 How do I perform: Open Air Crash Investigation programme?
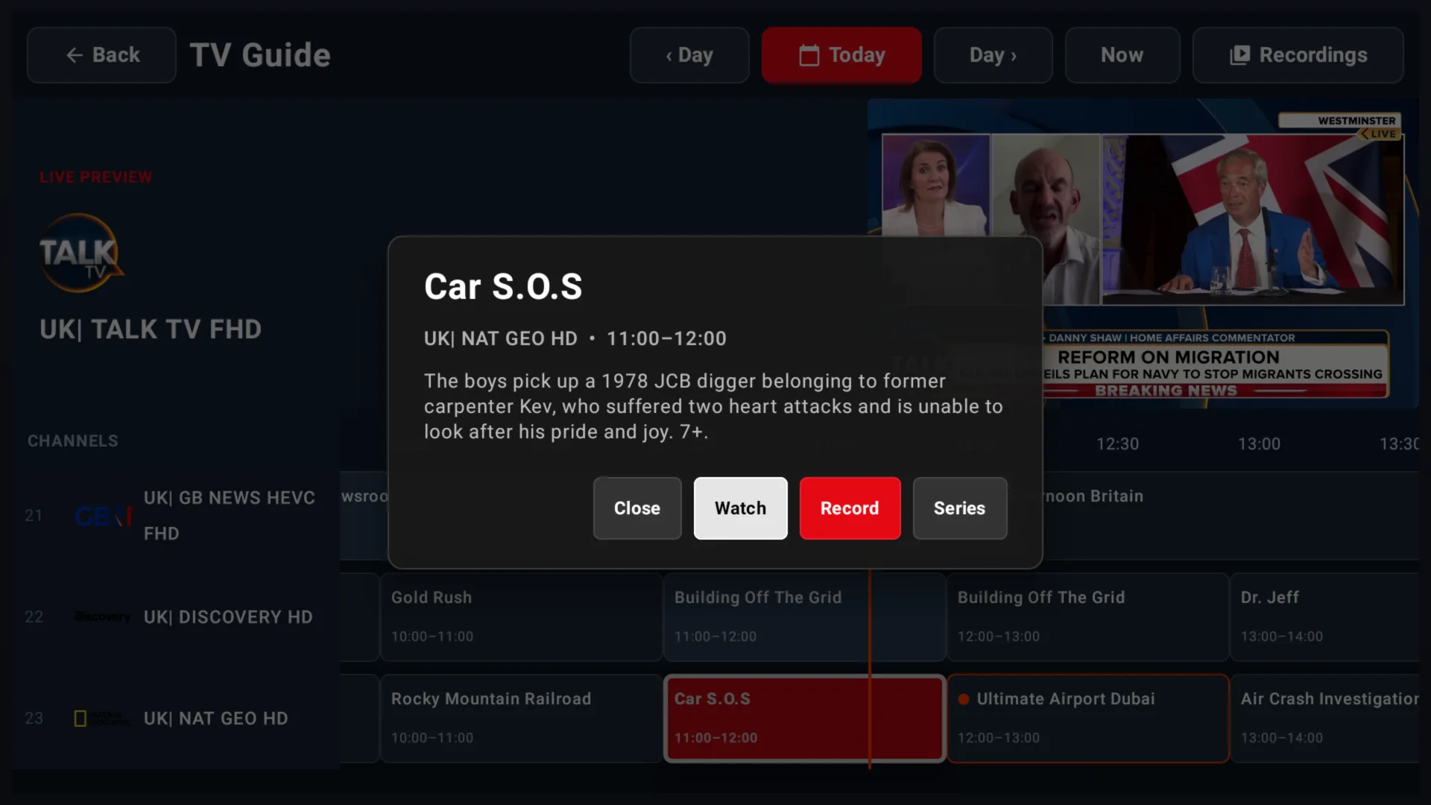[1325, 719]
